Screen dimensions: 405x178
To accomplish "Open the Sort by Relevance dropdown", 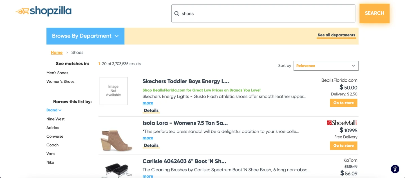I will click(325, 66).
